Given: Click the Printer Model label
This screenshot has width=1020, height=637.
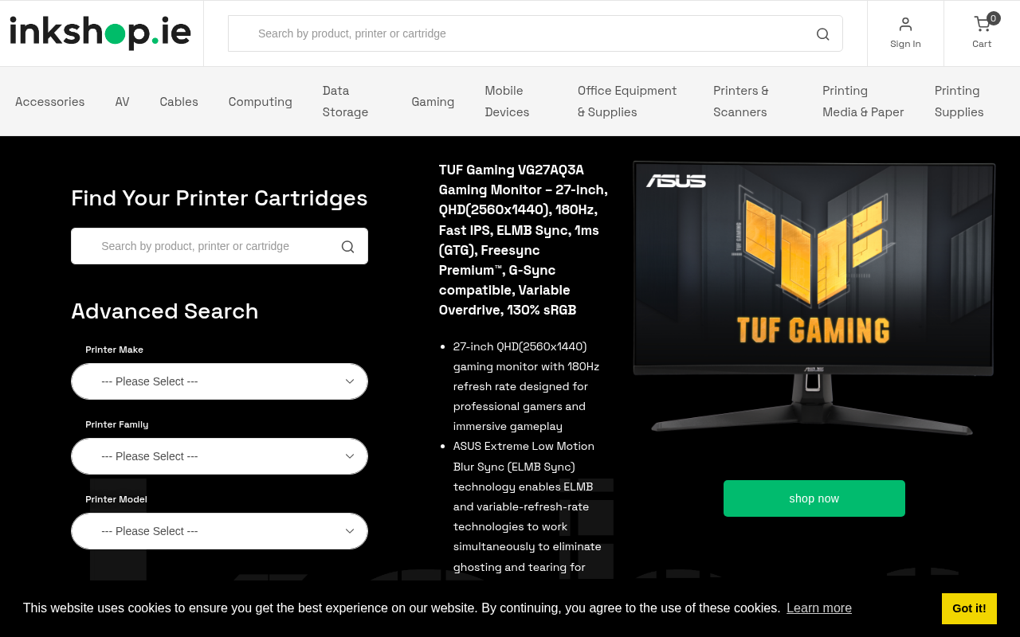Looking at the screenshot, I should coord(116,499).
